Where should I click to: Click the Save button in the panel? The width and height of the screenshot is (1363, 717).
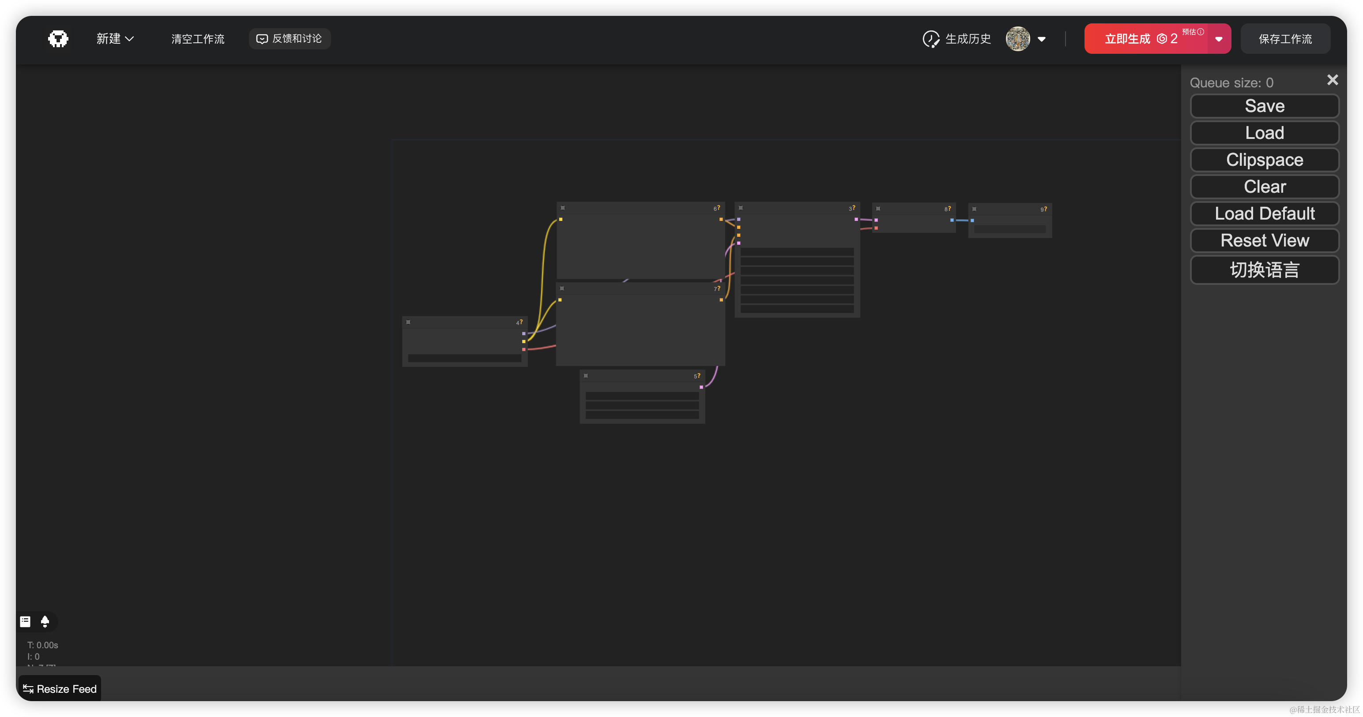pyautogui.click(x=1264, y=106)
